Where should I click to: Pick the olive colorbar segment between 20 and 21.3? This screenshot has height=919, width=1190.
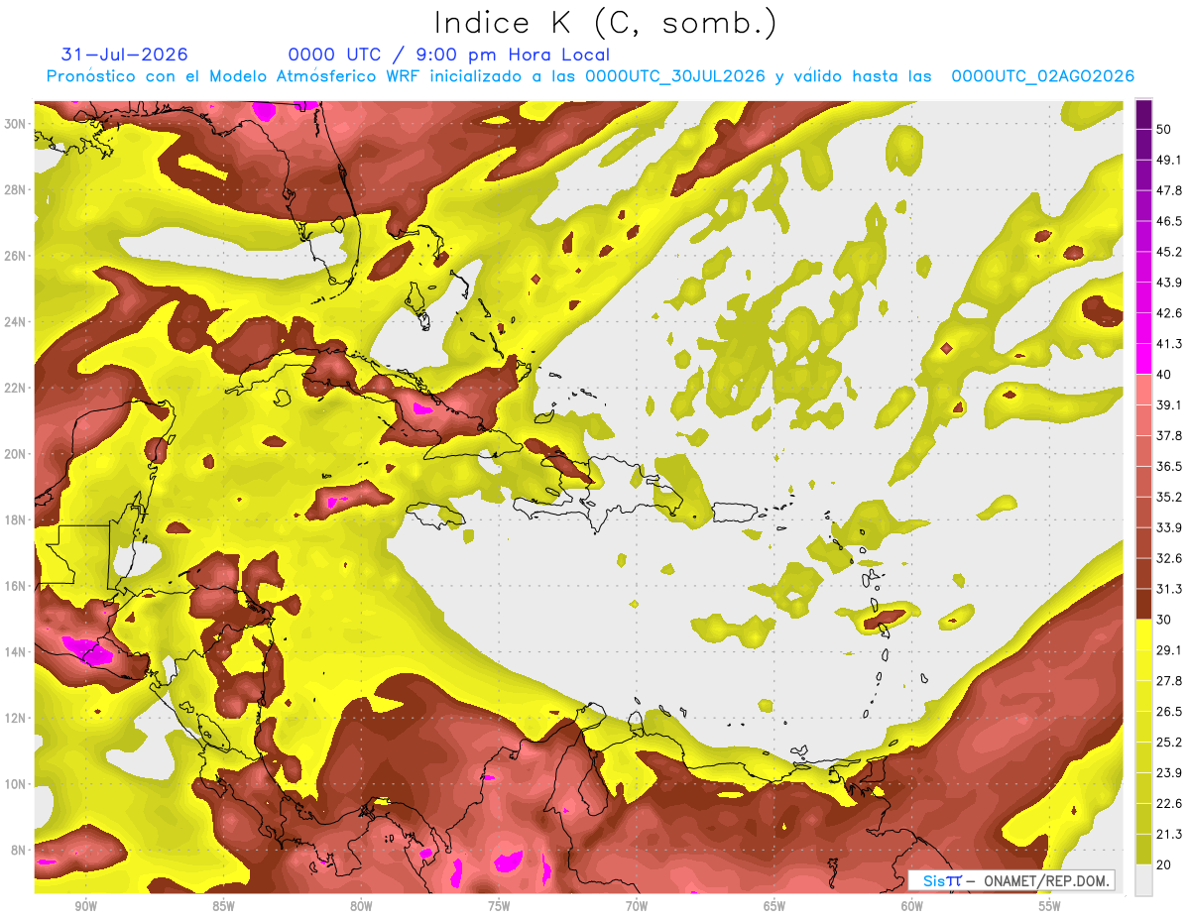[x=1143, y=849]
